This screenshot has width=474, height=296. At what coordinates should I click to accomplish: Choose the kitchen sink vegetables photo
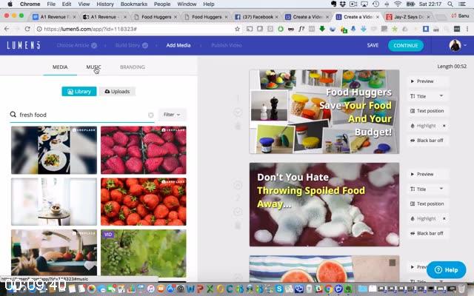click(54, 252)
